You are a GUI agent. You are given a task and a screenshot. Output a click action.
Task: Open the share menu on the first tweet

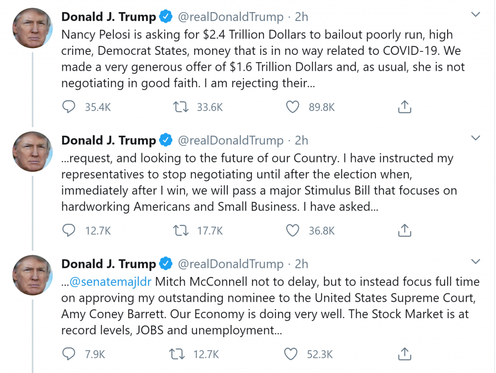404,107
